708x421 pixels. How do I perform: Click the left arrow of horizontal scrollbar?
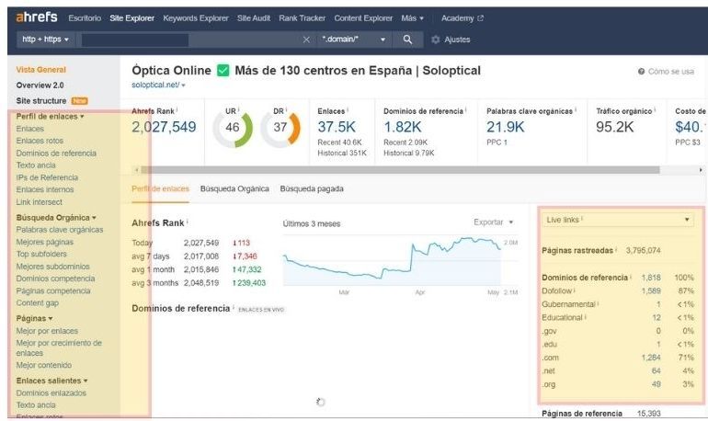click(137, 170)
